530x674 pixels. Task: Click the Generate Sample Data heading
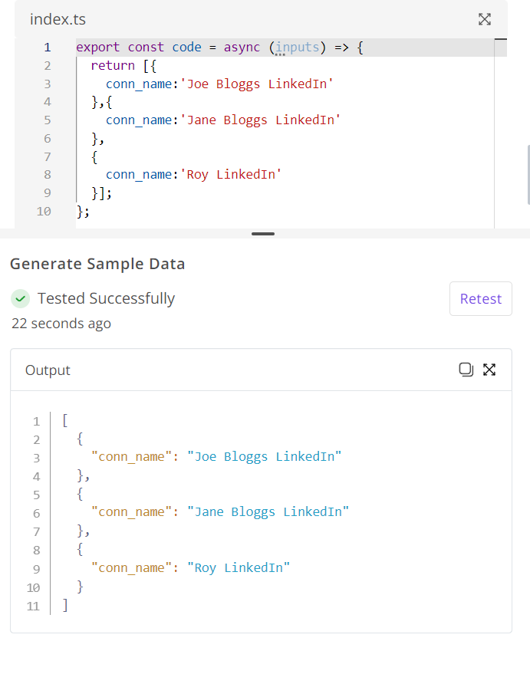pyautogui.click(x=97, y=264)
